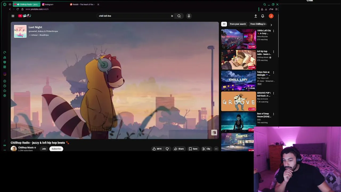Go to the YouTube home logo
Viewport: 341px width, 192px height.
(25, 16)
